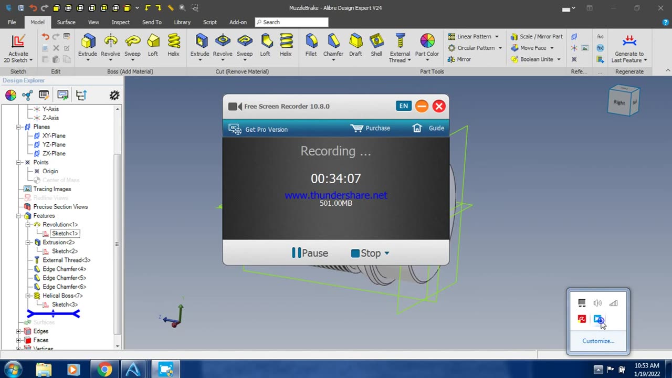Screen dimensions: 672x378
Task: Click the blue rollback bar in the feature tree
Action: [x=53, y=314]
